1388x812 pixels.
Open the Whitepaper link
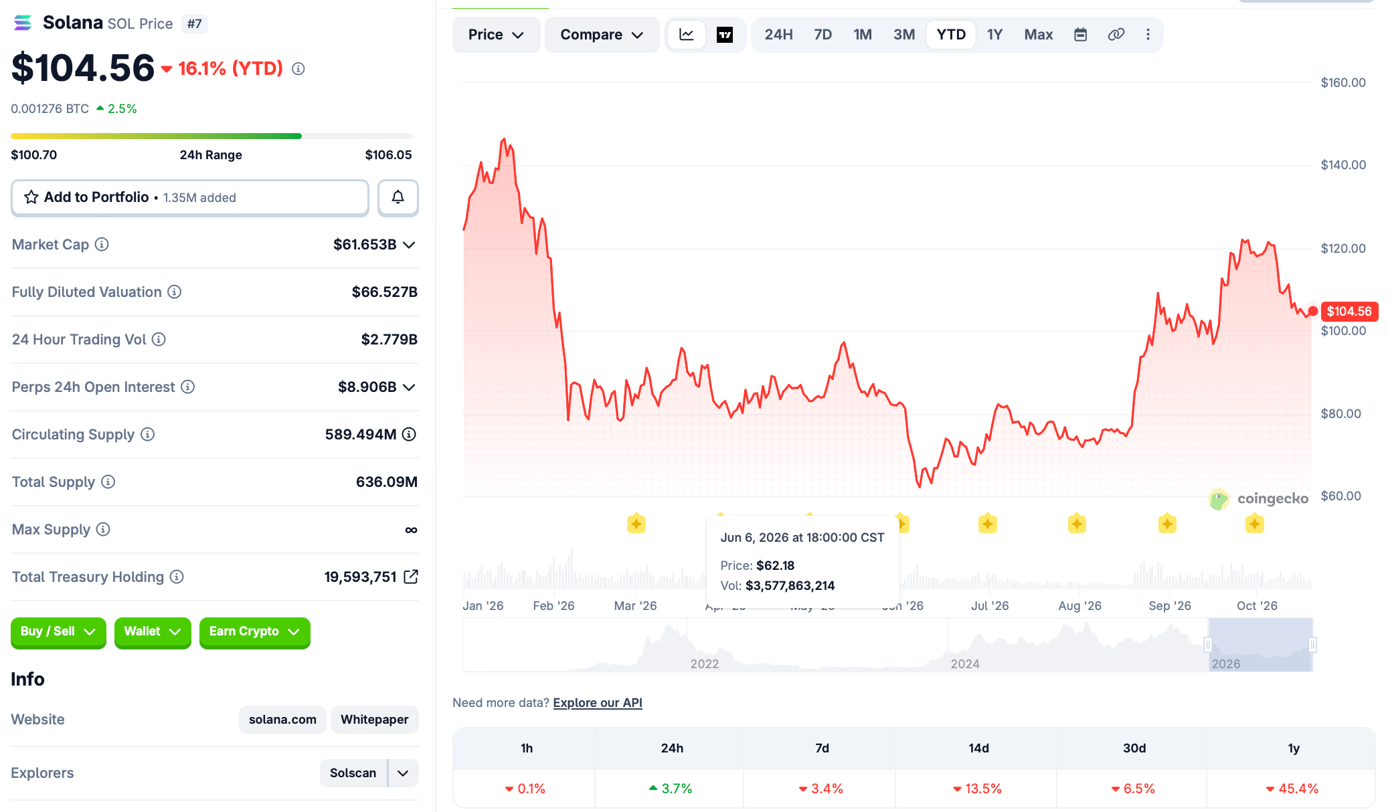pos(374,720)
